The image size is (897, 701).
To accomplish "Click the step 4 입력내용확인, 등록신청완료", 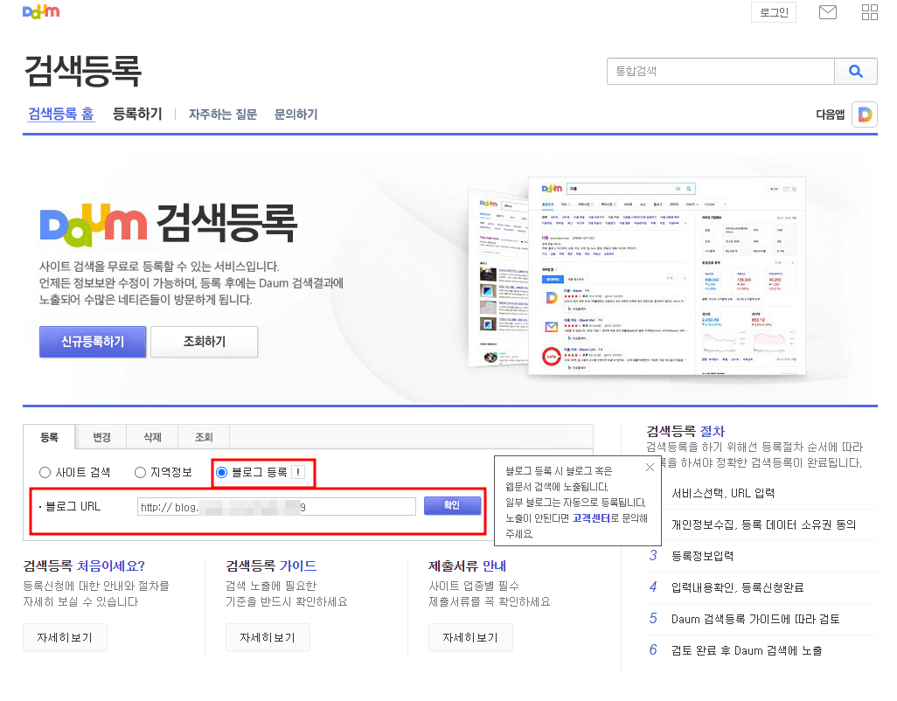I will click(737, 587).
